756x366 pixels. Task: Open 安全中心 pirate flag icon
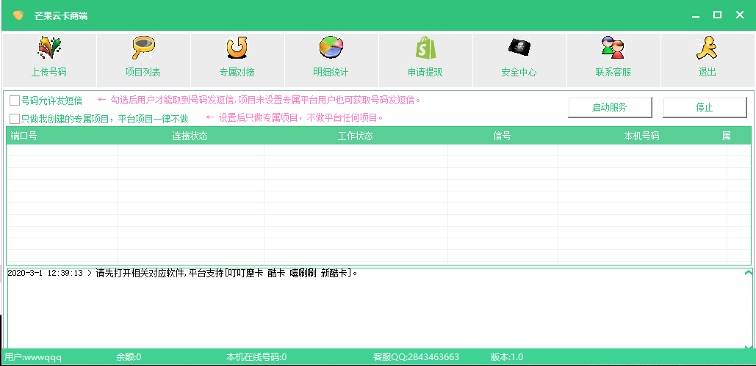(x=519, y=47)
